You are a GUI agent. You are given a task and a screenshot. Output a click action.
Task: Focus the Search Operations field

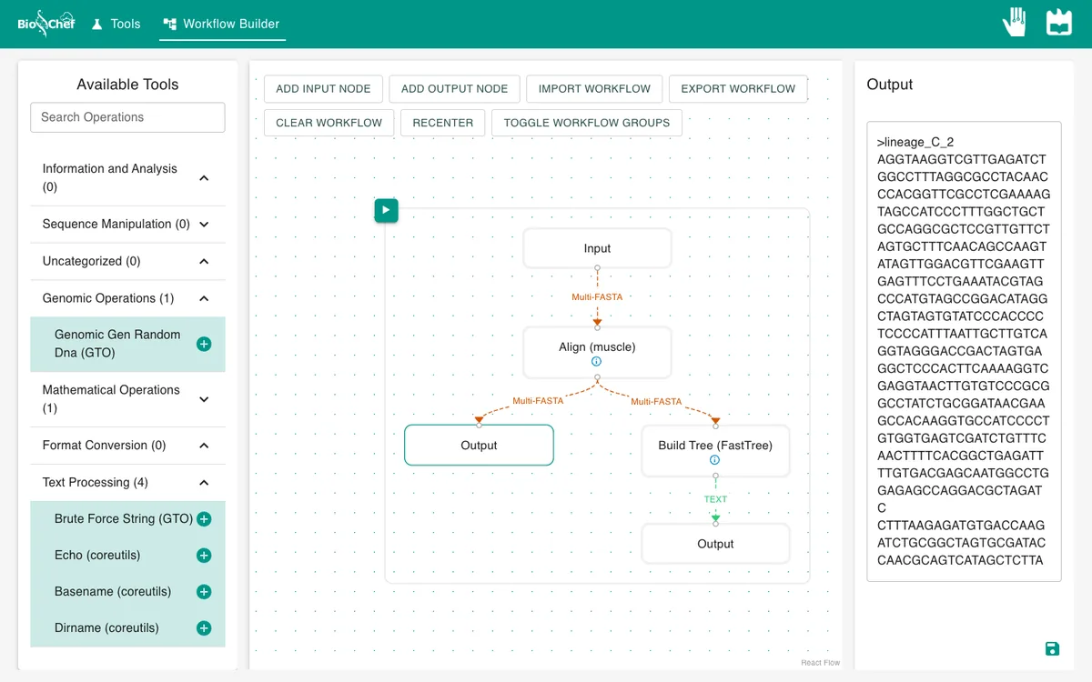tap(127, 117)
